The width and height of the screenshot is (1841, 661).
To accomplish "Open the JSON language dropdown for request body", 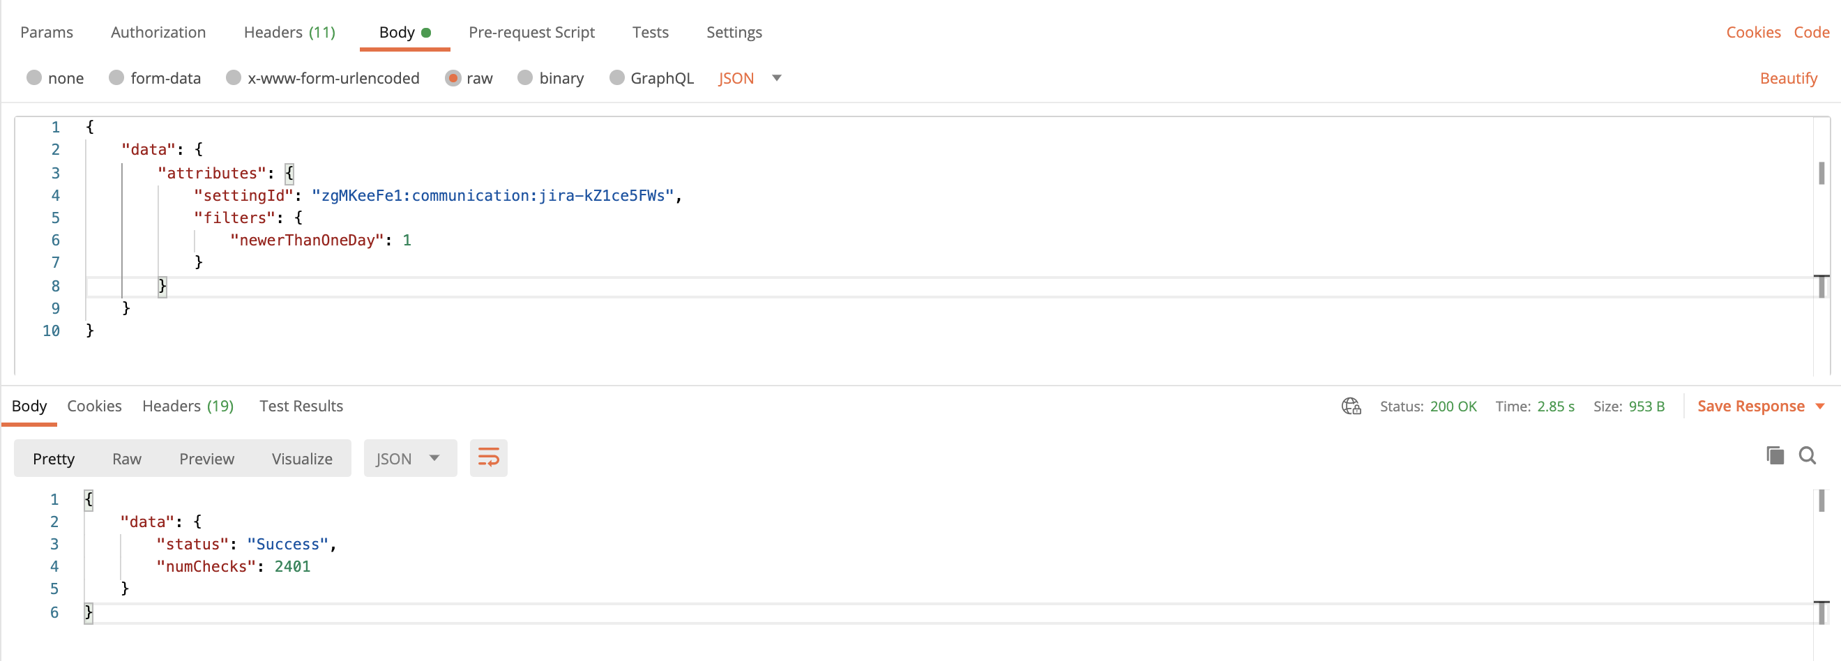I will click(x=749, y=78).
